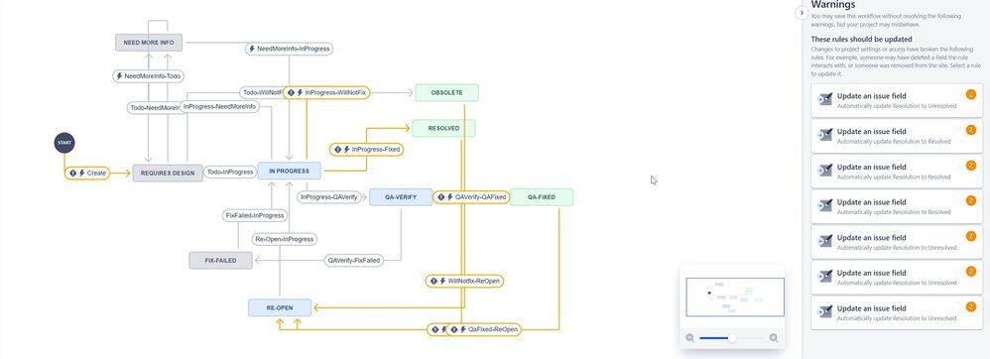The width and height of the screenshot is (990, 359).
Task: Select the RE-OPEN status
Action: [x=280, y=307]
